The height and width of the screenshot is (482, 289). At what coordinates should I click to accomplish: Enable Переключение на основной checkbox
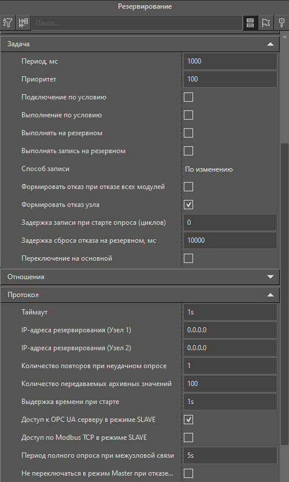pyautogui.click(x=188, y=258)
